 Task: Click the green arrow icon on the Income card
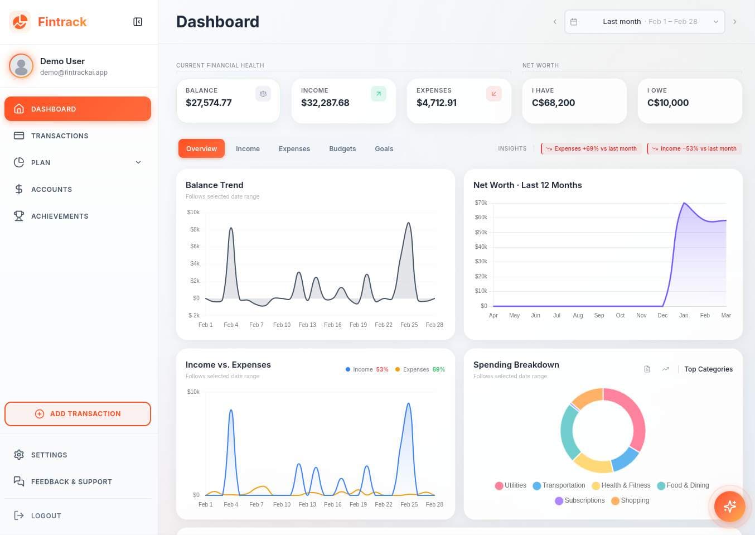(378, 94)
